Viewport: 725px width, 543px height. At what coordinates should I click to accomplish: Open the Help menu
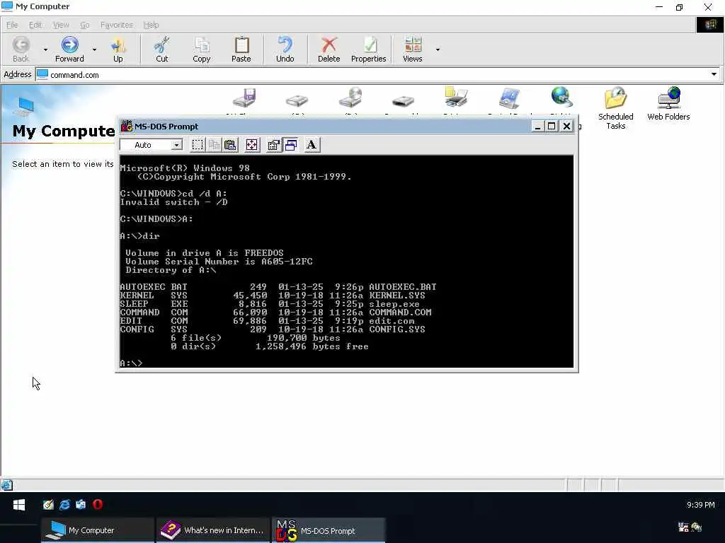point(151,25)
